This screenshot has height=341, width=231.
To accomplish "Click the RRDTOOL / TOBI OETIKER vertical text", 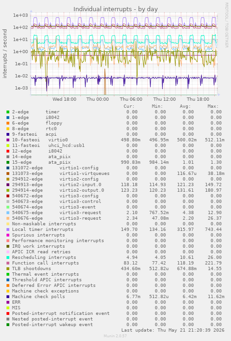I will coord(226,25).
